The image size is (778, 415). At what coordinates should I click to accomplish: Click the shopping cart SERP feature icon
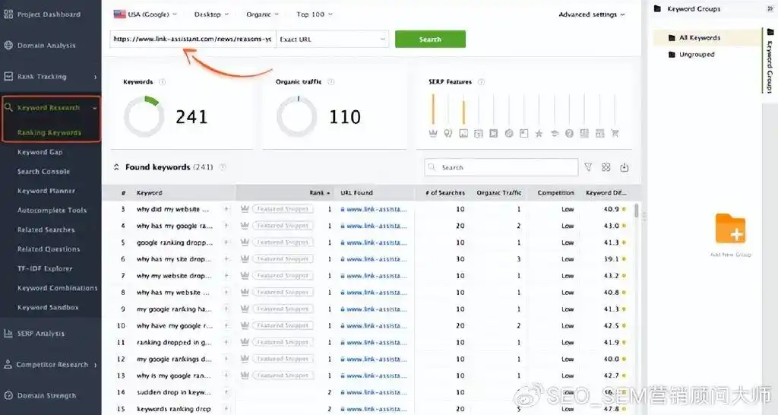(x=615, y=134)
